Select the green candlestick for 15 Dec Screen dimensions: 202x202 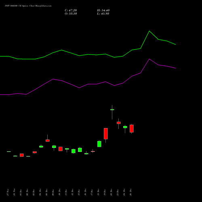(x=80, y=150)
